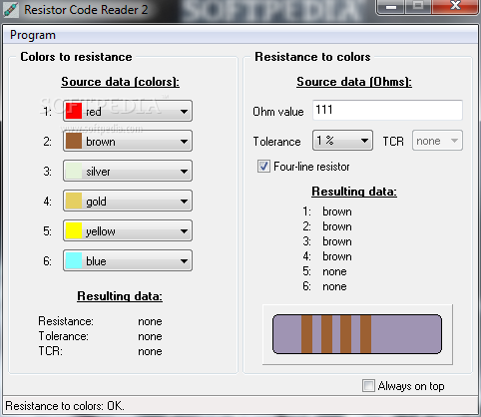
Task: Click the gold color swatch in band 4
Action: (74, 201)
